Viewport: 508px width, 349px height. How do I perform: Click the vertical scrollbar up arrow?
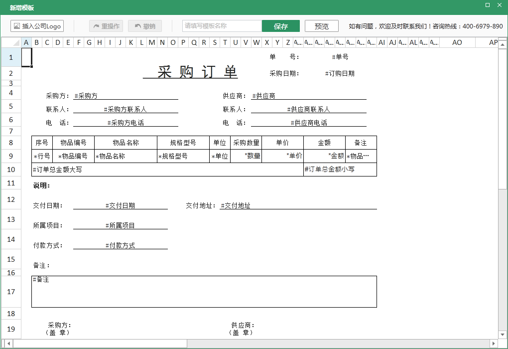tap(503, 42)
